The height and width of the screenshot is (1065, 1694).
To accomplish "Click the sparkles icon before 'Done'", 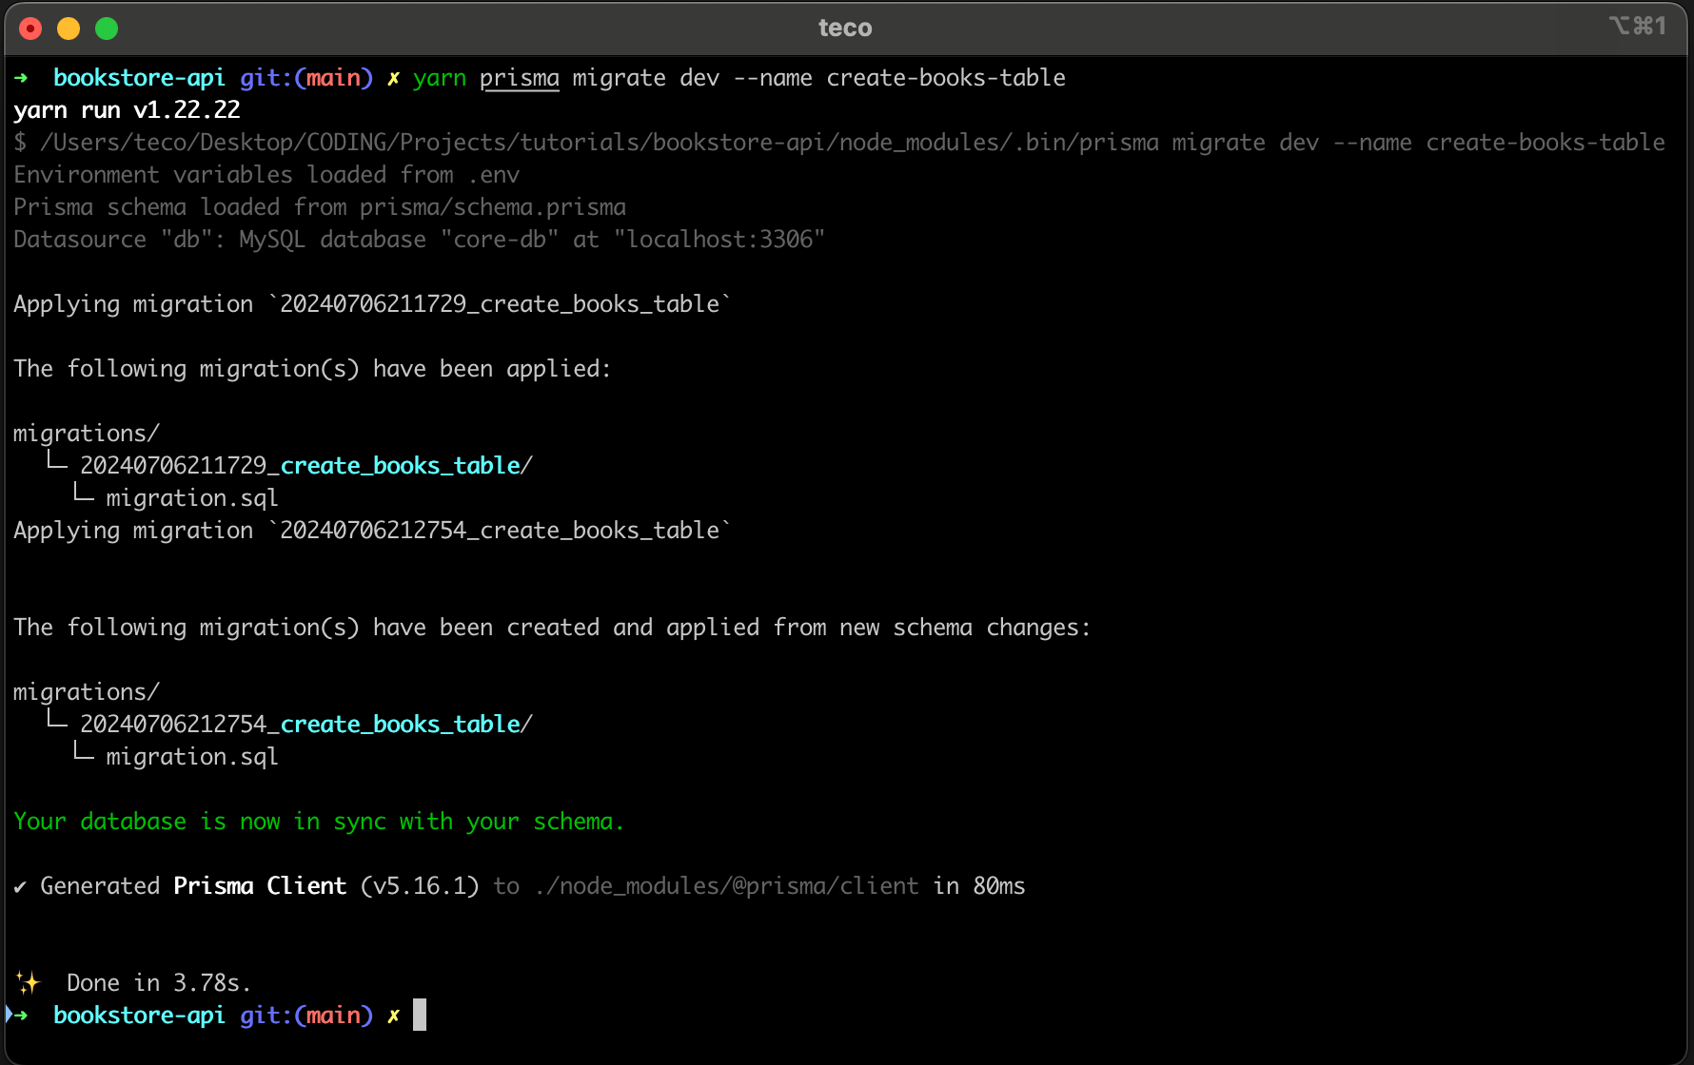I will click(x=28, y=982).
